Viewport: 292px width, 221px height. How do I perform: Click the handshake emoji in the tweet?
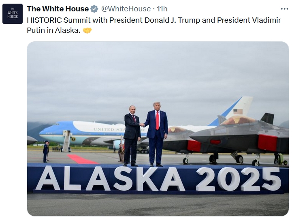coord(87,30)
